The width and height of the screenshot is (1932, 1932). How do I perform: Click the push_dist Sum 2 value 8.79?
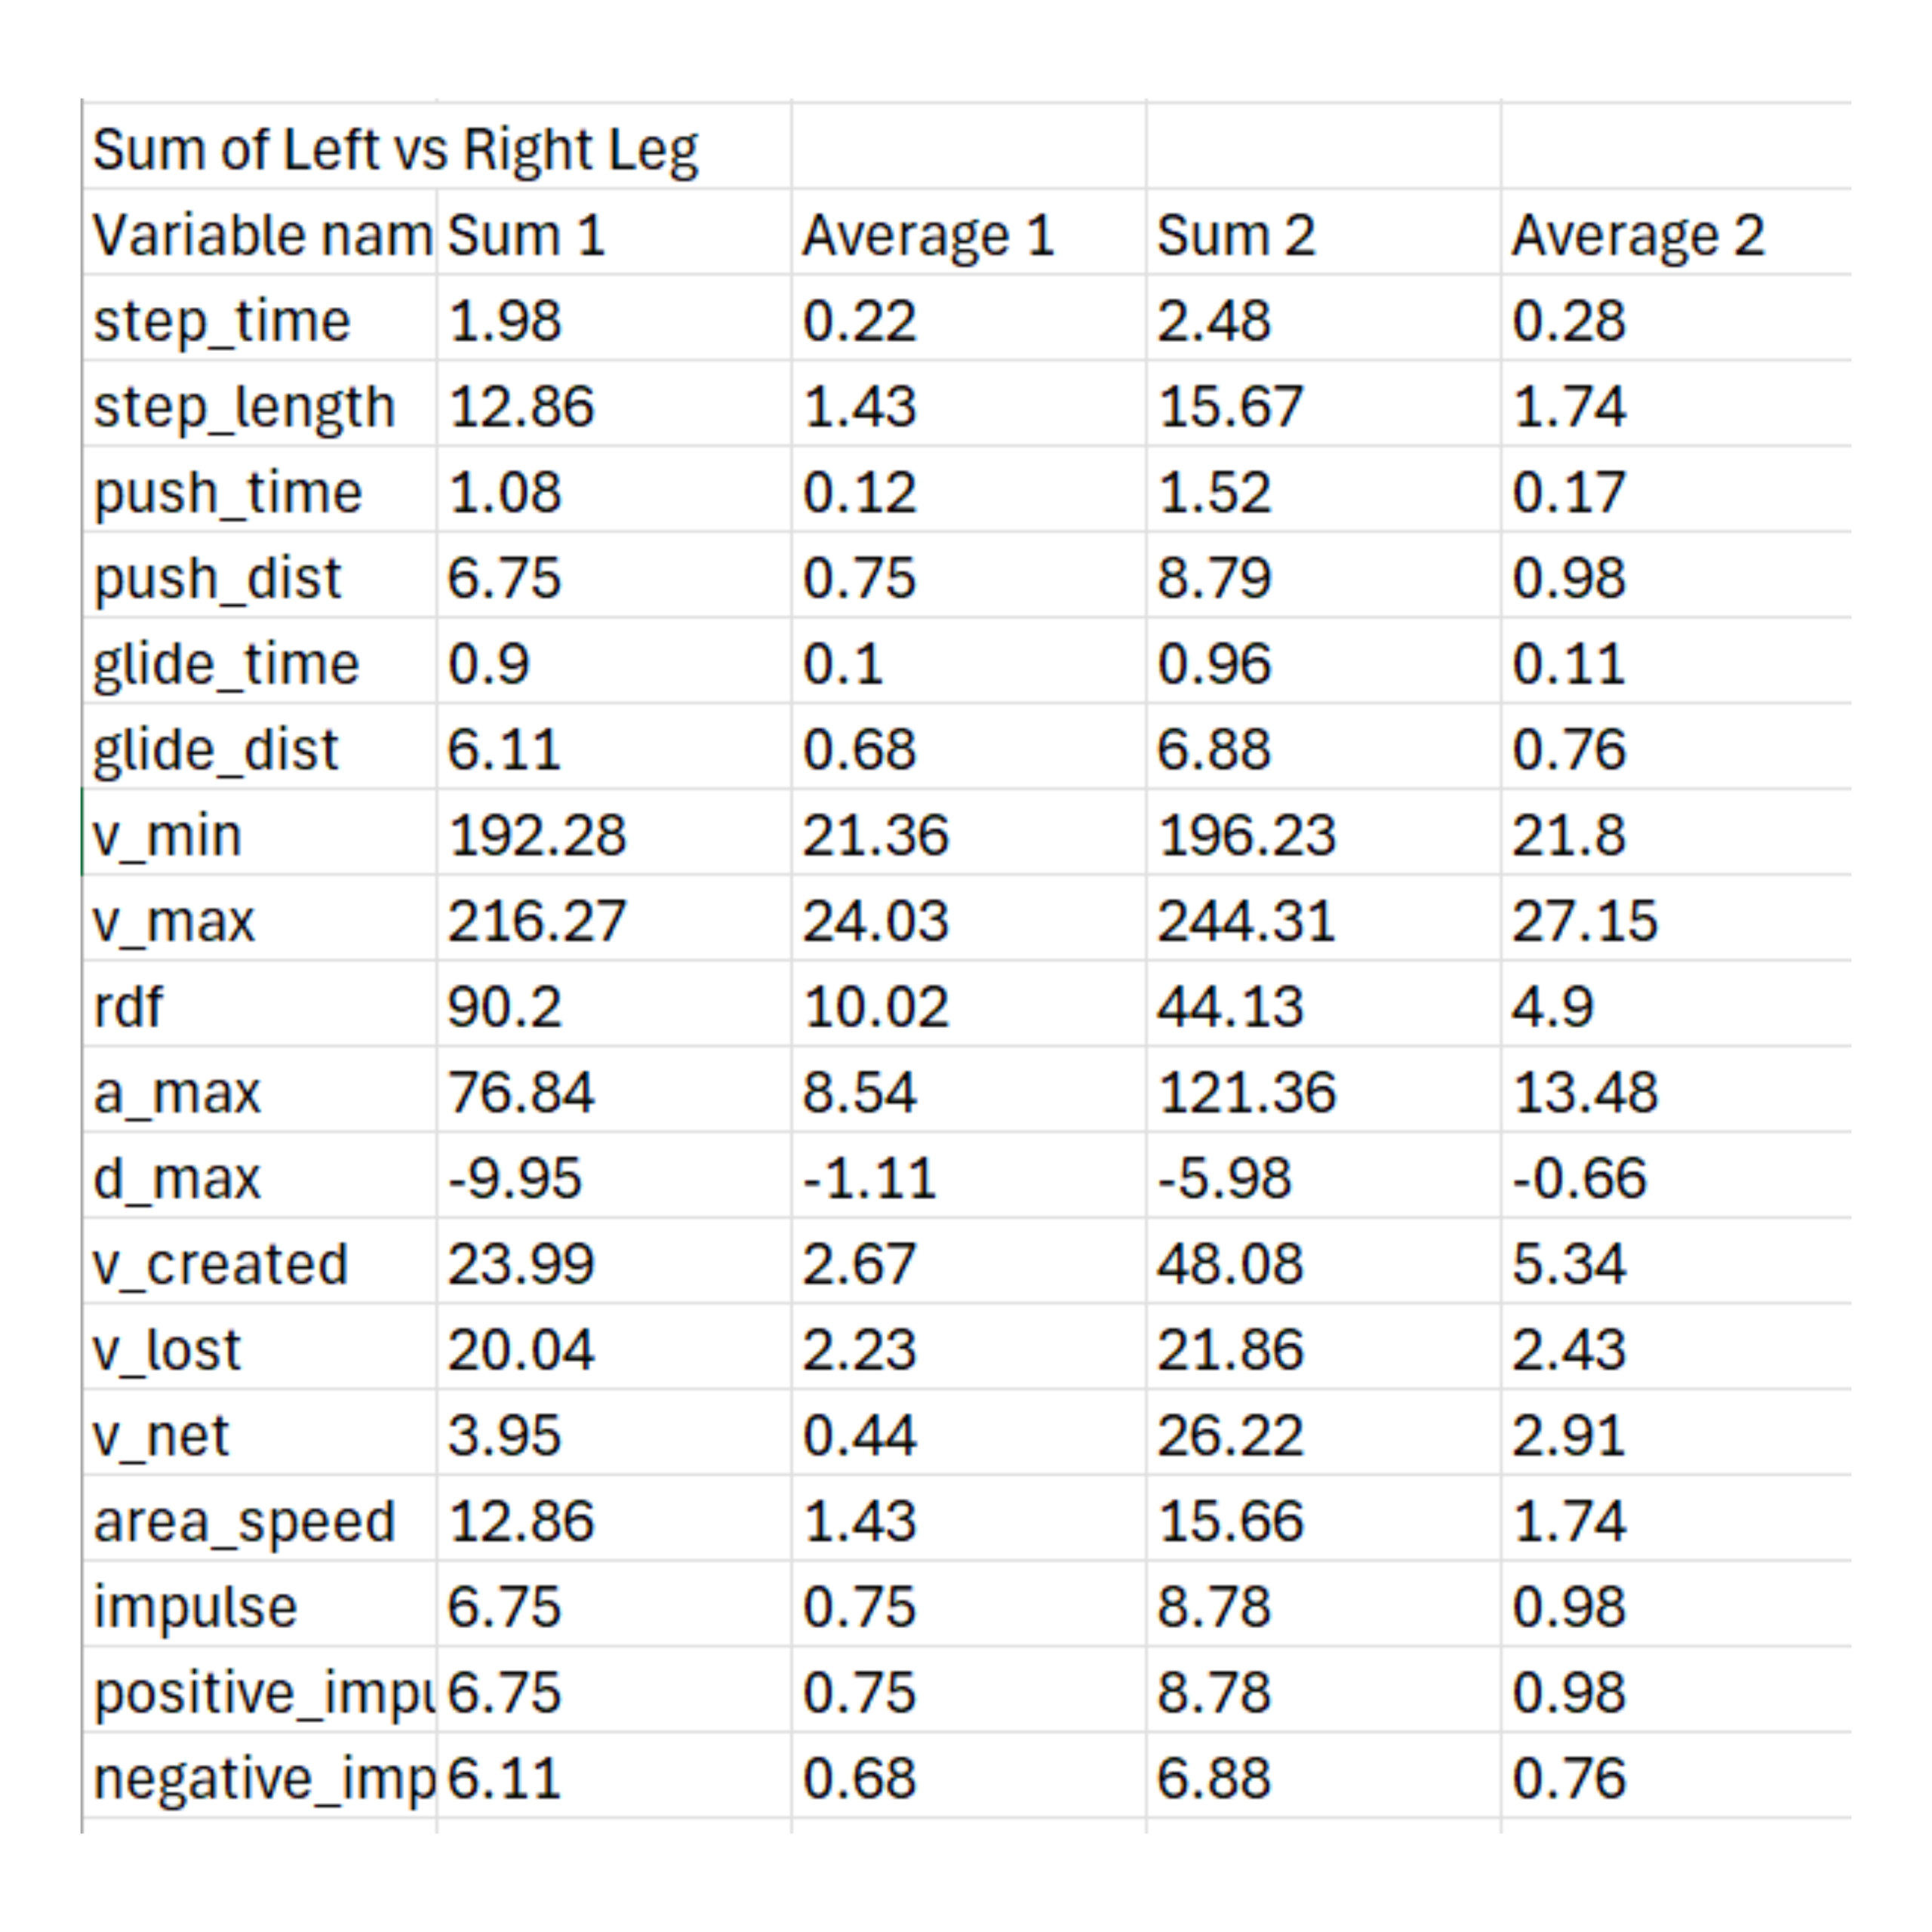[x=1213, y=579]
